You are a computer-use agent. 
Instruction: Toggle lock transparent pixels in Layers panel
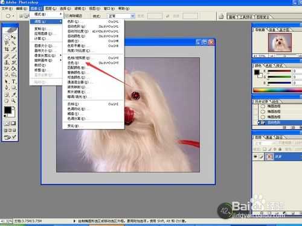click(265, 149)
